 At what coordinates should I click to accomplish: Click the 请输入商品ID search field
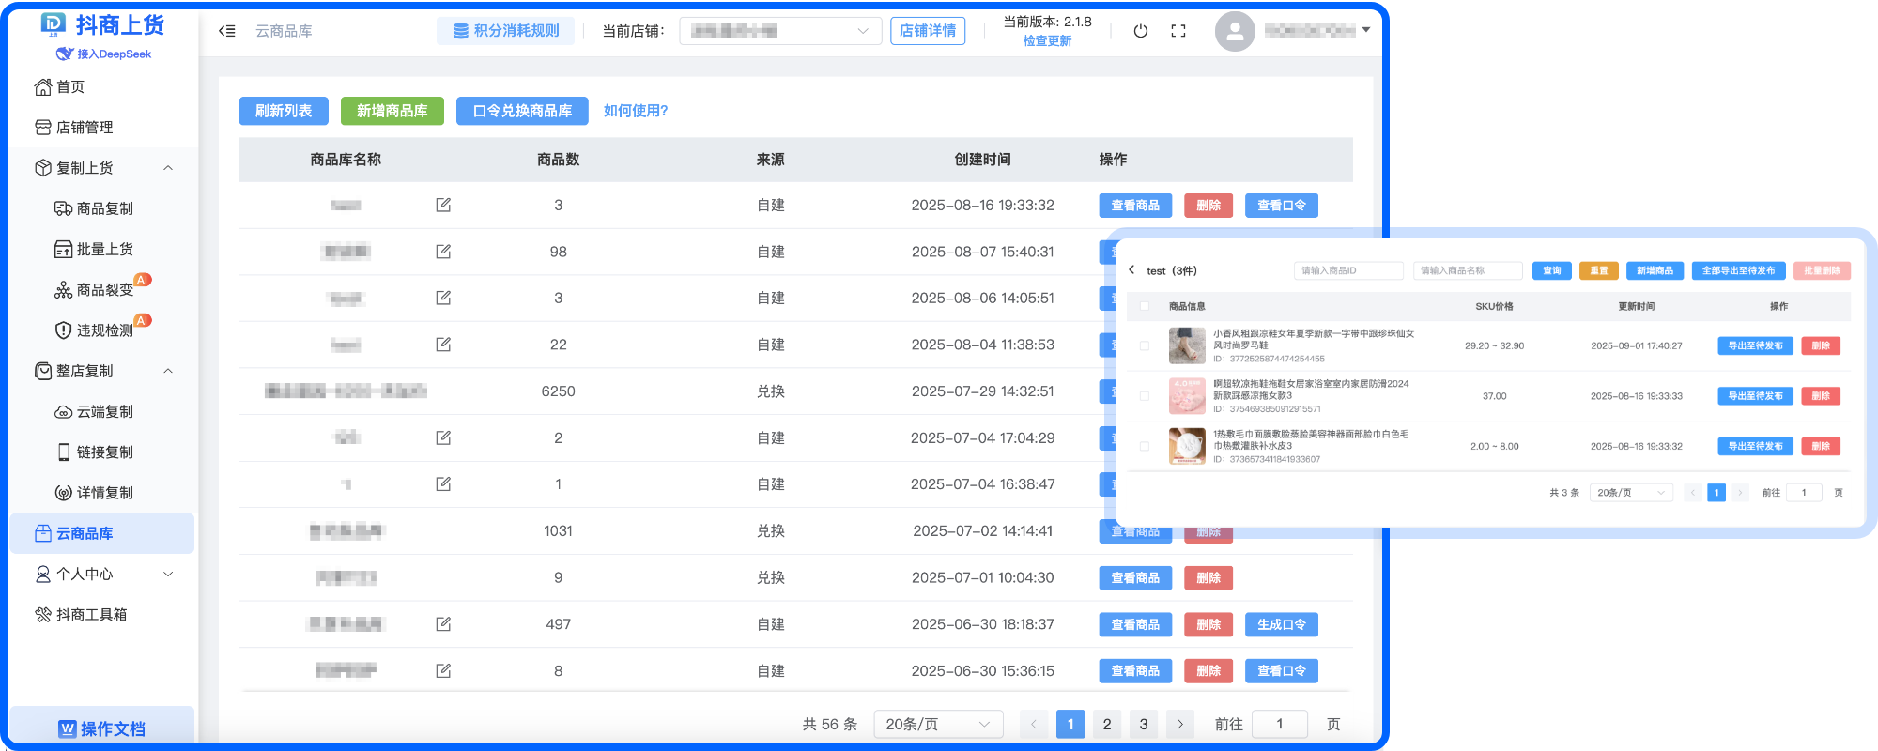coord(1347,270)
